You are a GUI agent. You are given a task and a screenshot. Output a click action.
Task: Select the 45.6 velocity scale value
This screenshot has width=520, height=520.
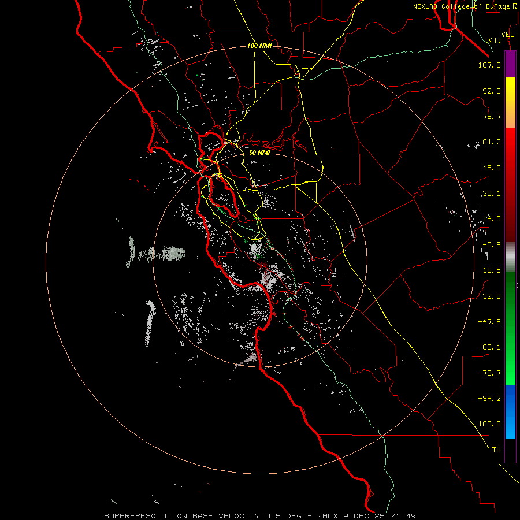[492, 168]
